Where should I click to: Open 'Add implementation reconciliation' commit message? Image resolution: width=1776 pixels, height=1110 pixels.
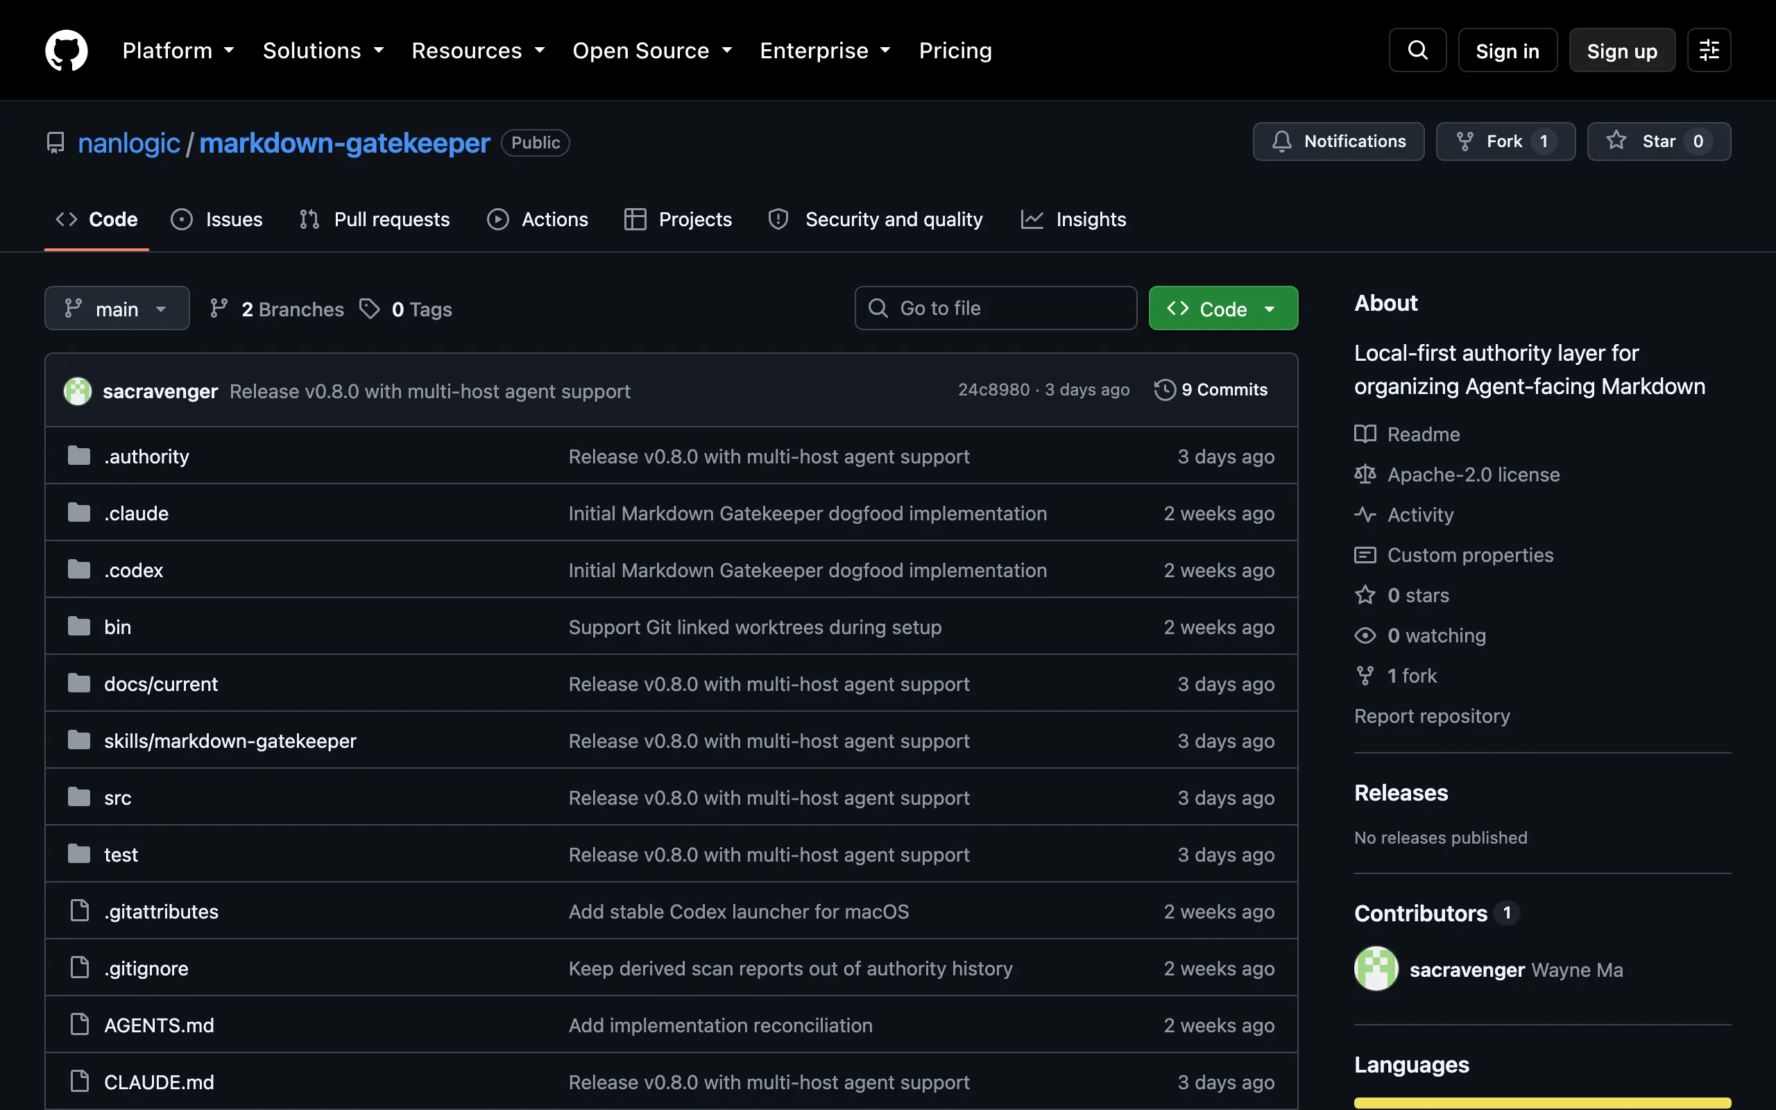tap(721, 1025)
